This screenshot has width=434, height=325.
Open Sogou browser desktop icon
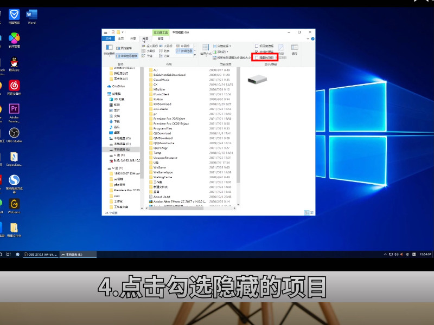pyautogui.click(x=14, y=184)
